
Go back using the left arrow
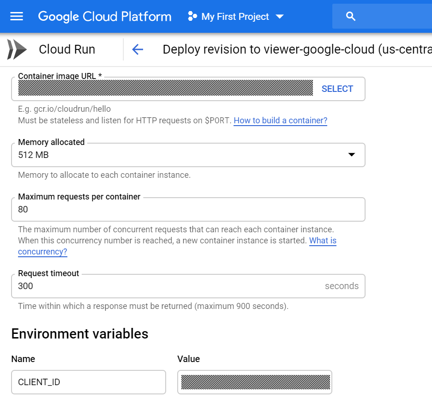point(138,49)
